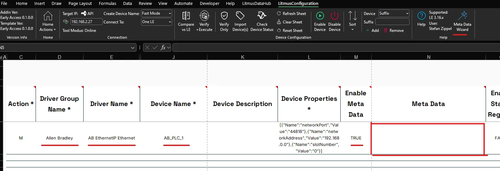
Task: Select column J header
Action: click(x=173, y=57)
